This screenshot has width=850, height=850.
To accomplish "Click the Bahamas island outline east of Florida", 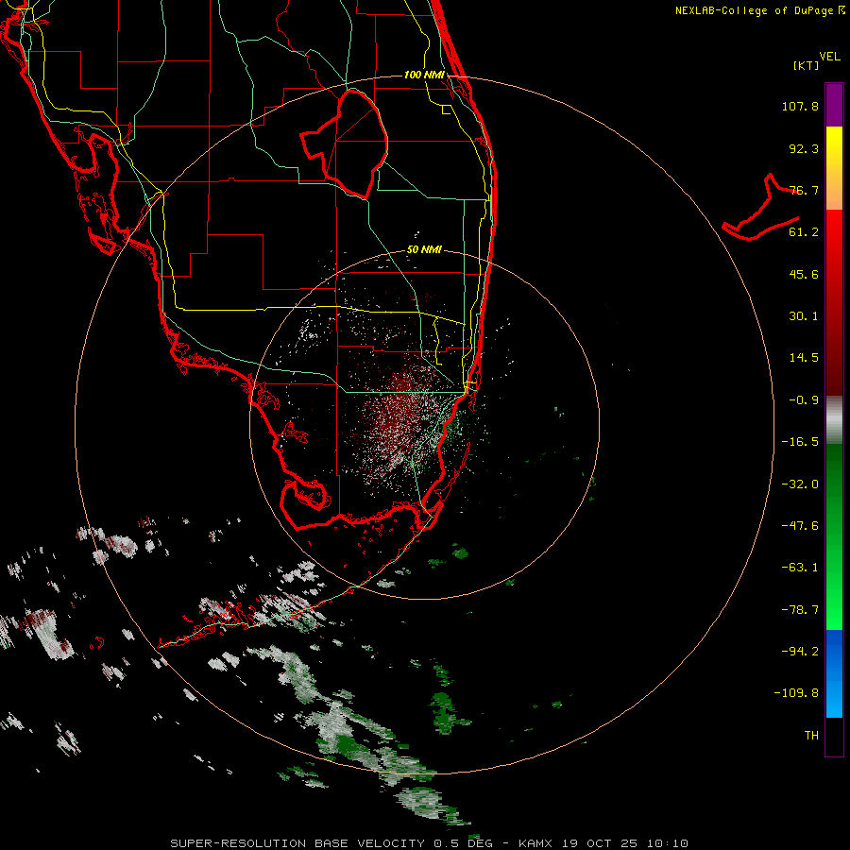I will [x=761, y=209].
